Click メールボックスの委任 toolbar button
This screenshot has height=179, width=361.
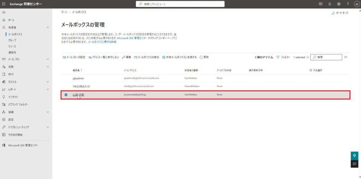click(x=146, y=57)
